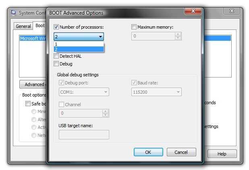
Task: Increase Maximum memory with up arrow
Action: [178, 34]
